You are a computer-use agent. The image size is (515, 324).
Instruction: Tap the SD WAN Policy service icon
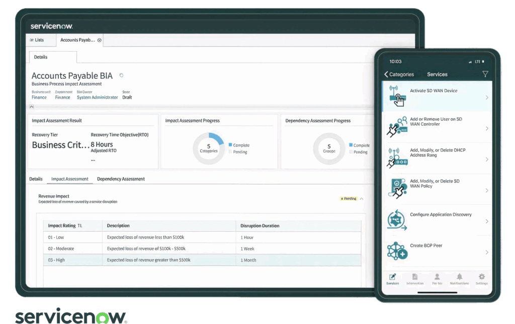point(397,189)
